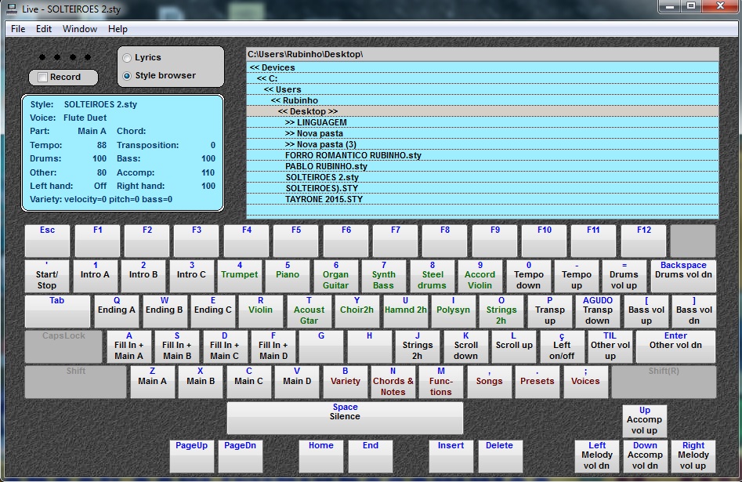The width and height of the screenshot is (742, 482).
Task: Open the Nova pasta folder
Action: [482, 133]
